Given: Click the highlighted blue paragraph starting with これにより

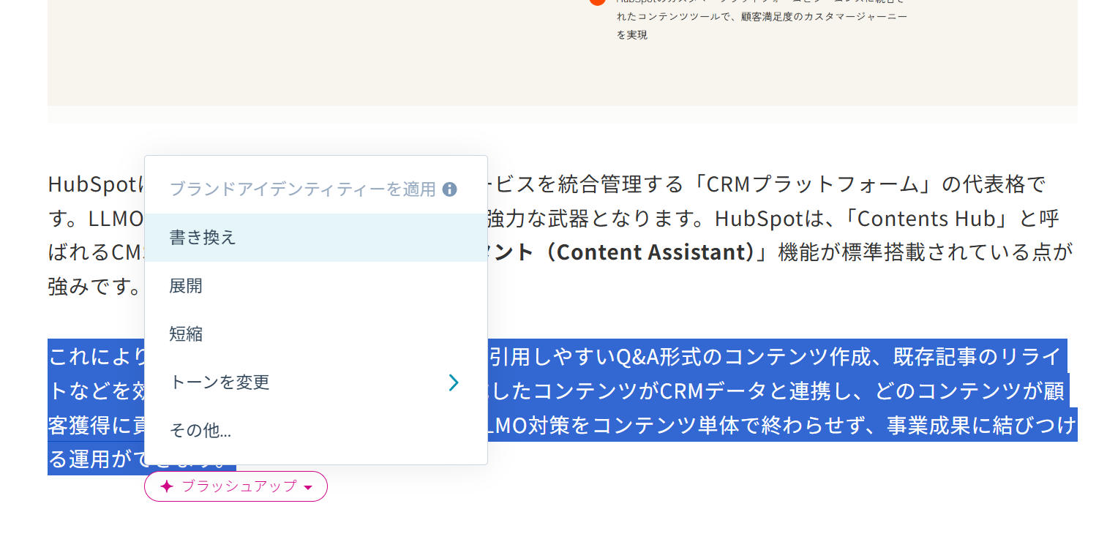Looking at the screenshot, I should click(x=732, y=391).
